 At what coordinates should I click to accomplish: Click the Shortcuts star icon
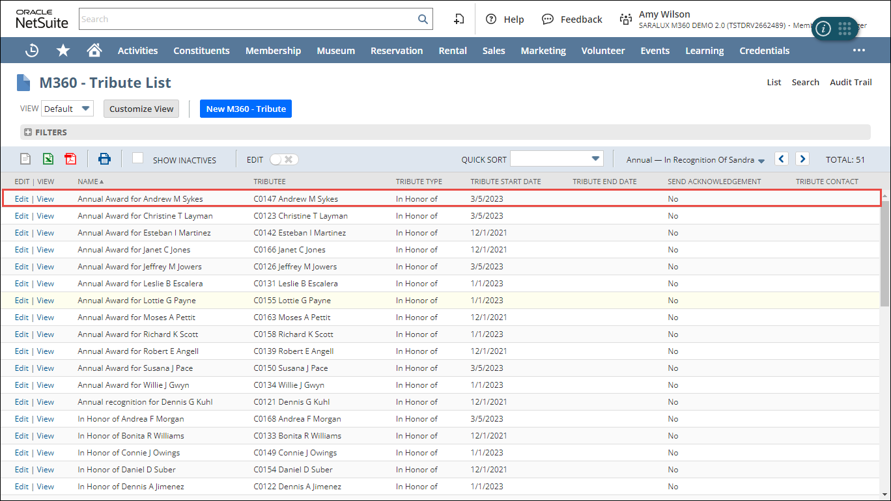63,51
